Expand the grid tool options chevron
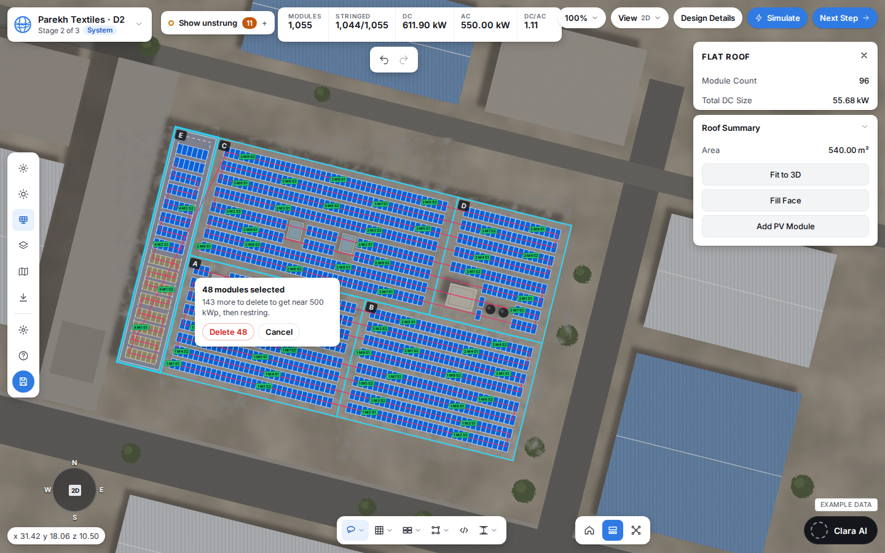The width and height of the screenshot is (885, 553). point(390,530)
